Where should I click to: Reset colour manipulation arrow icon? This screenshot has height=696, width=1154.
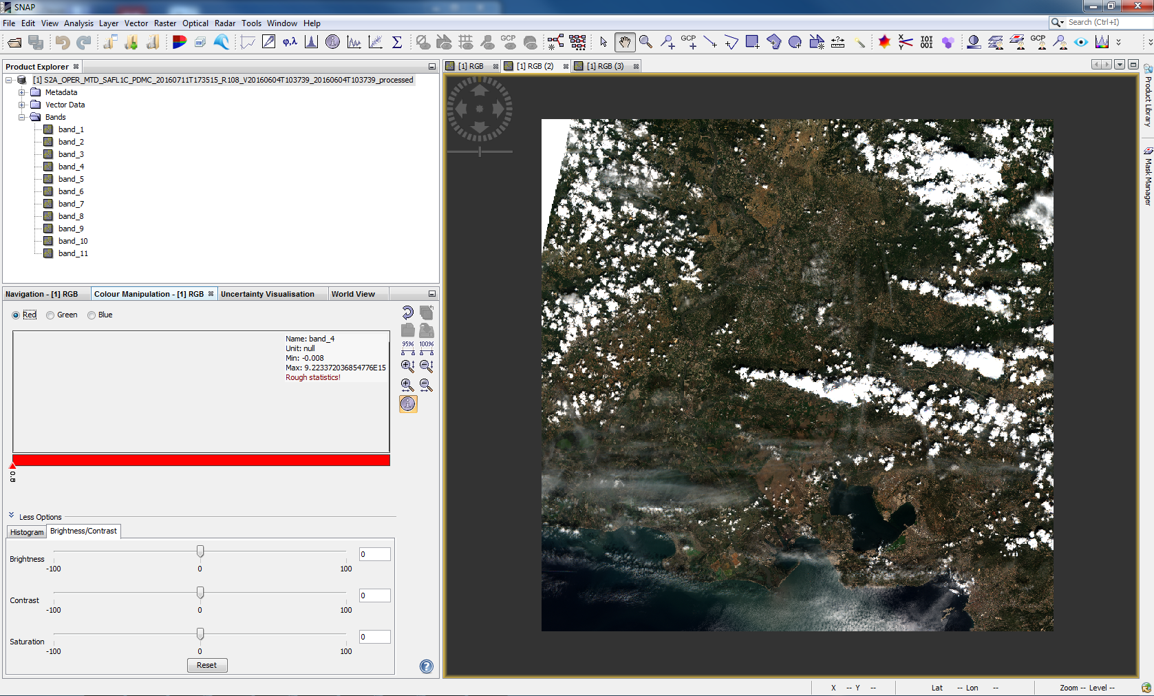(x=408, y=313)
